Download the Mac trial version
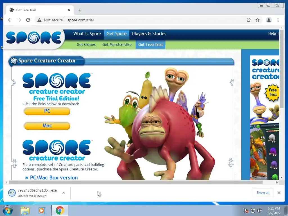 click(x=47, y=126)
